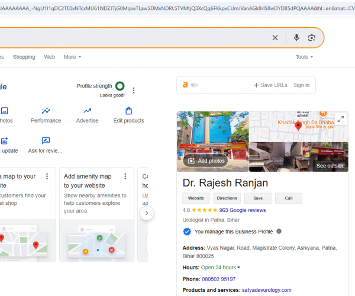The height and width of the screenshot is (296, 355).
Task: Click the Website button for Dr. Rajesh Ranjan
Action: (196, 198)
